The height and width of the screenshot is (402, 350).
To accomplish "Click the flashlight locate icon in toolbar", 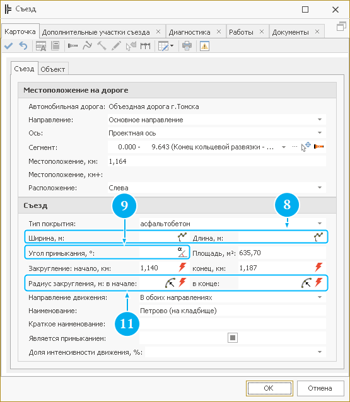I will pos(73,46).
